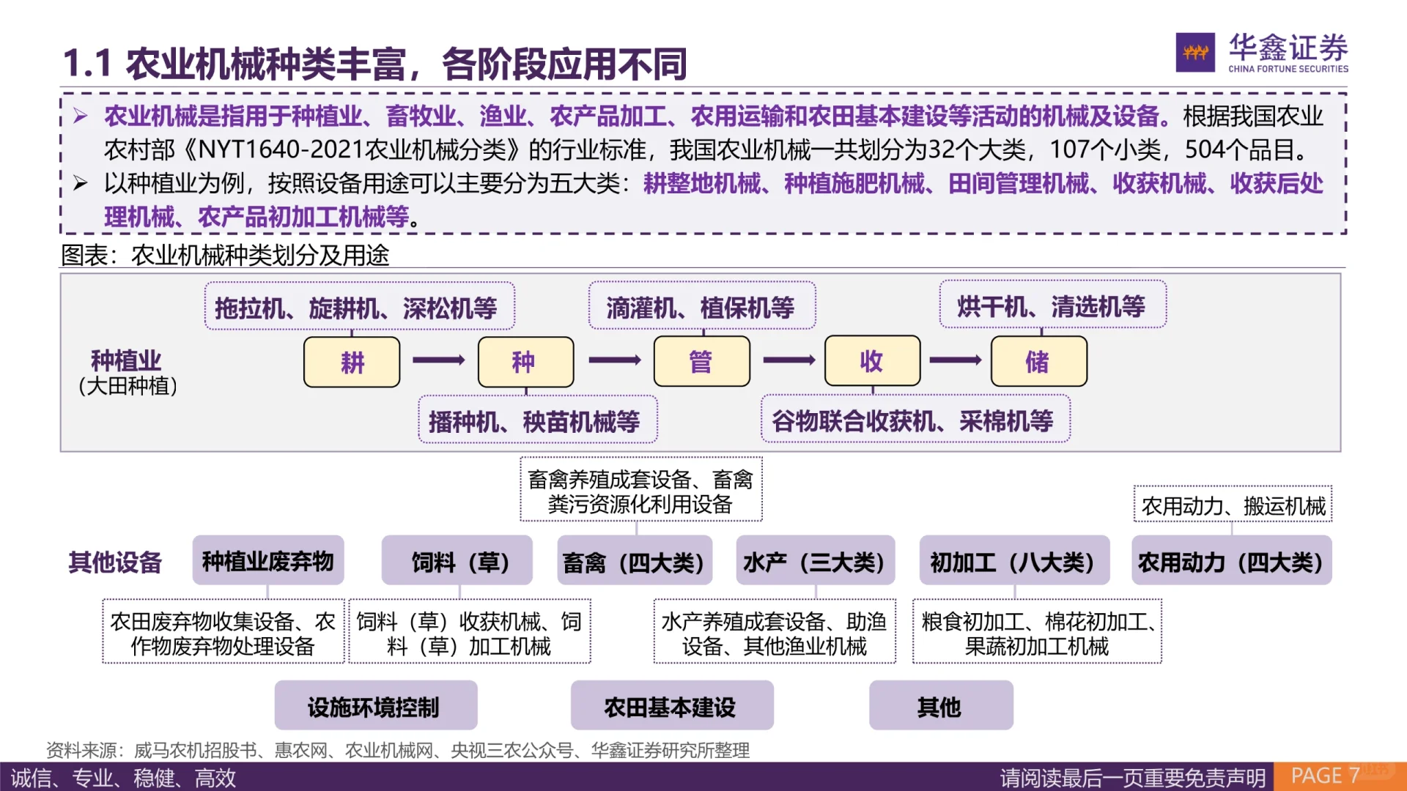Click the arrow between 收 and 储
1407x791 pixels.
[954, 362]
